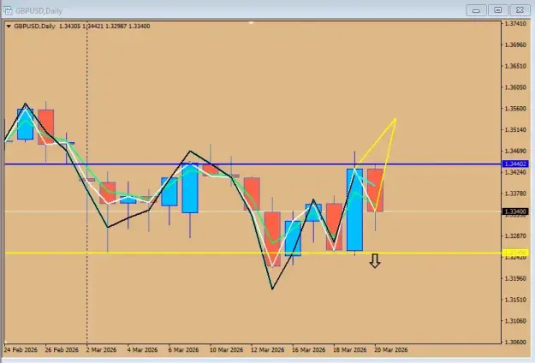Click the 4 Mar 2026 date label
This screenshot has width=535, height=363.
point(142,349)
